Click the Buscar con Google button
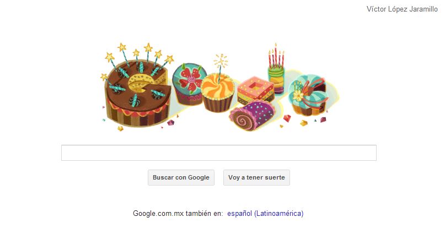 pos(181,177)
